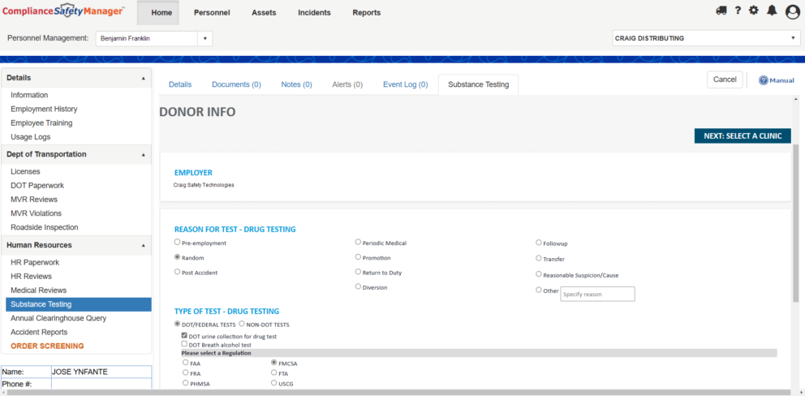Select Return to Duty radio button

pyautogui.click(x=358, y=272)
